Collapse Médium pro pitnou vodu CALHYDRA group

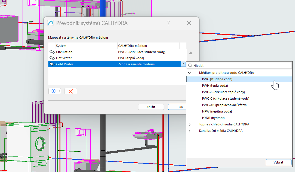(x=190, y=73)
